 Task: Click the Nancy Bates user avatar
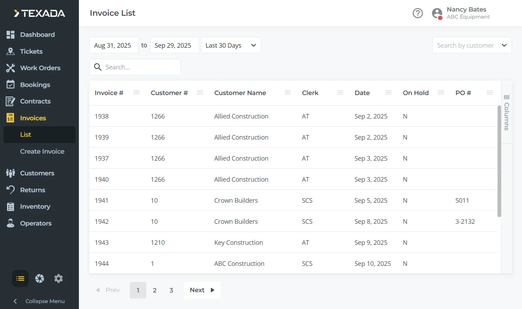point(437,13)
